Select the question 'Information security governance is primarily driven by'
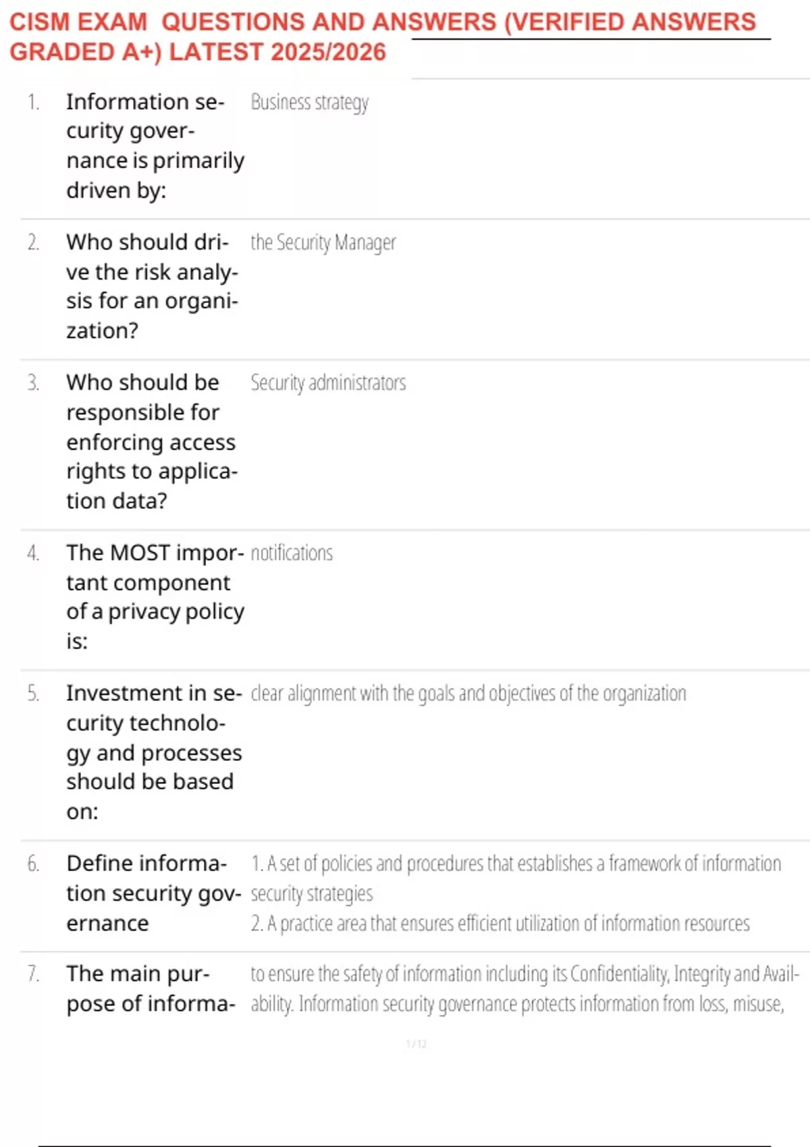Viewport: 810px width, 1147px height. [155, 146]
